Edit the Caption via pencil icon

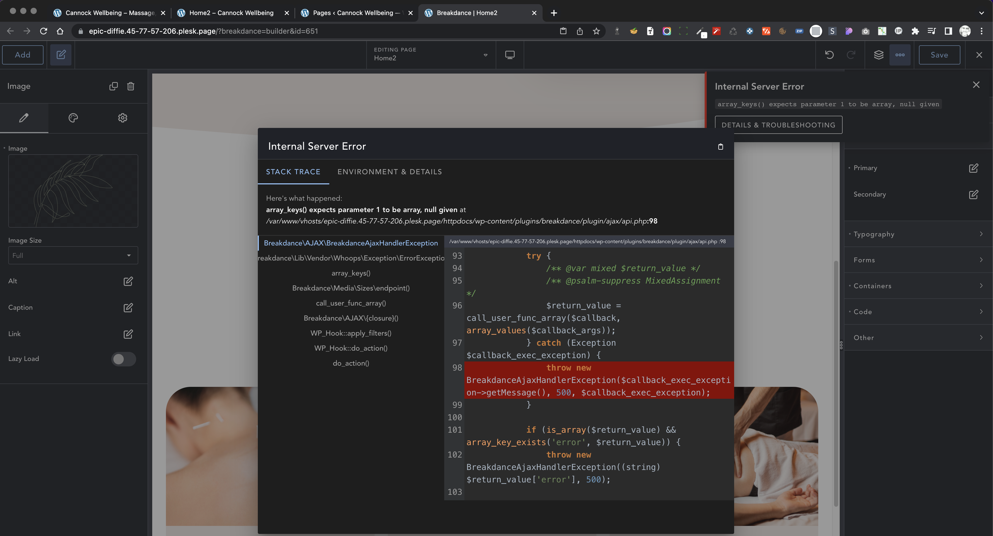128,308
